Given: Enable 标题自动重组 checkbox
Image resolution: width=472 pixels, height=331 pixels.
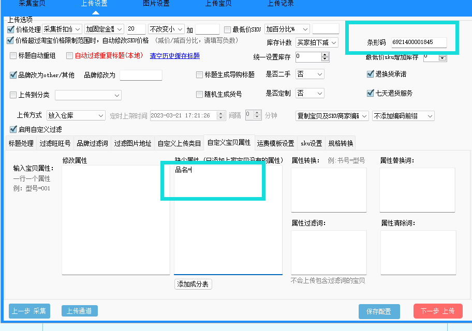Looking at the screenshot, I should tap(13, 56).
